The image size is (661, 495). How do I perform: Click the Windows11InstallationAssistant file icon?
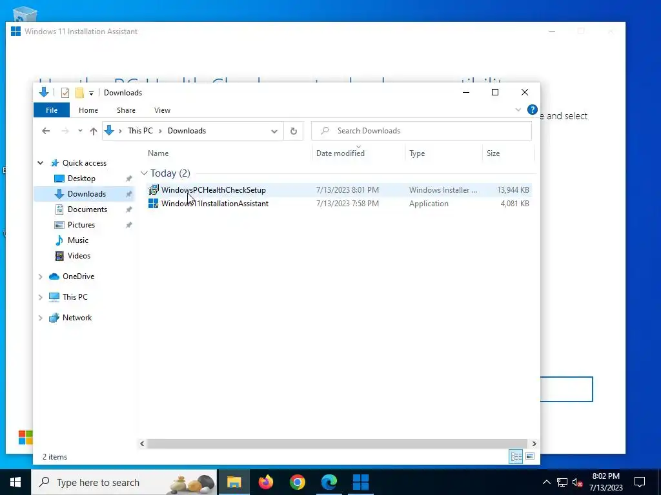tap(154, 203)
